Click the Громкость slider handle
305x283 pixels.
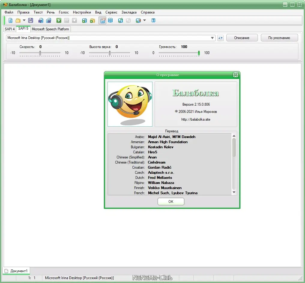199,53
